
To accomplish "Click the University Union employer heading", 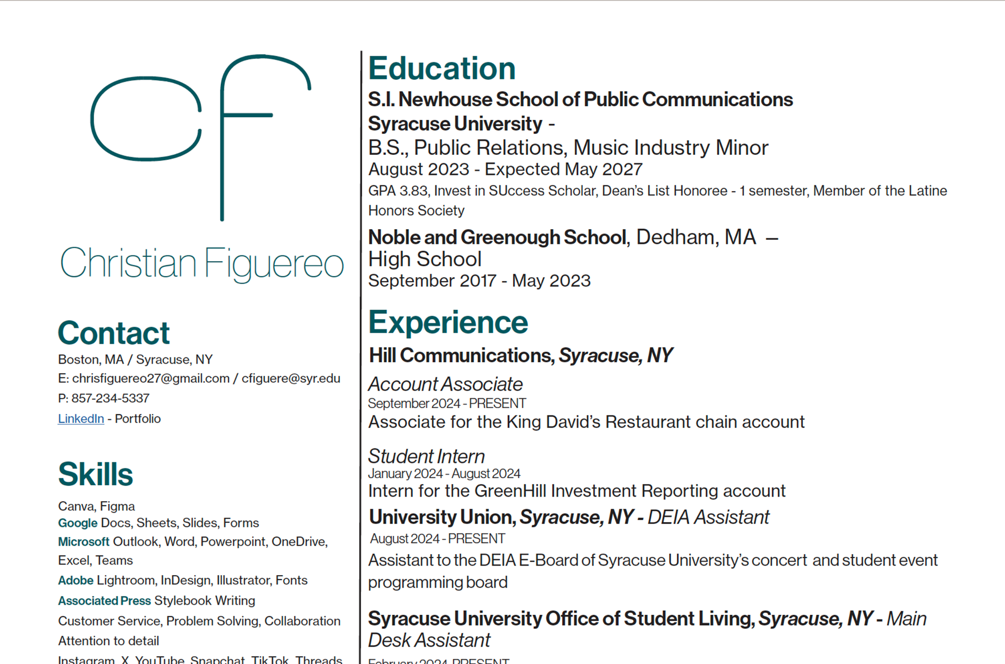I will point(442,517).
